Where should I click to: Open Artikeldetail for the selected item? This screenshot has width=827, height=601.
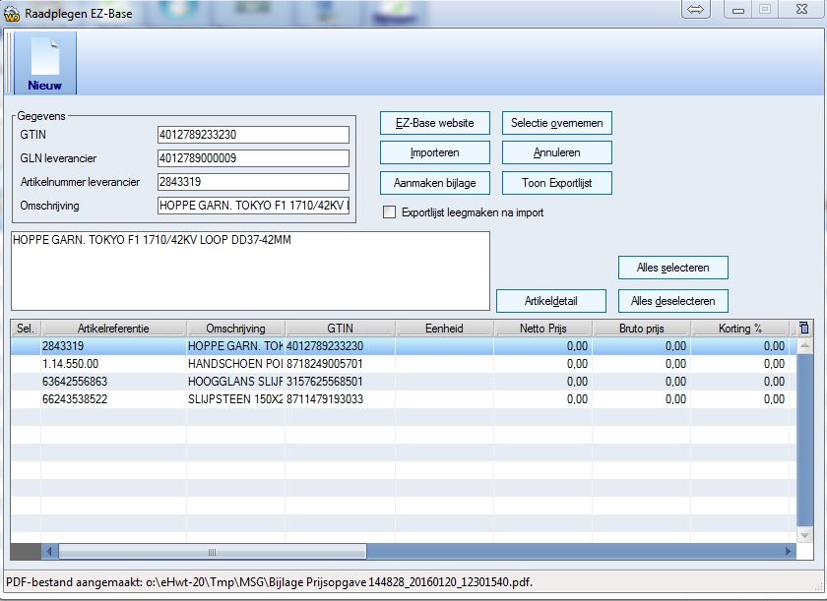pyautogui.click(x=550, y=300)
